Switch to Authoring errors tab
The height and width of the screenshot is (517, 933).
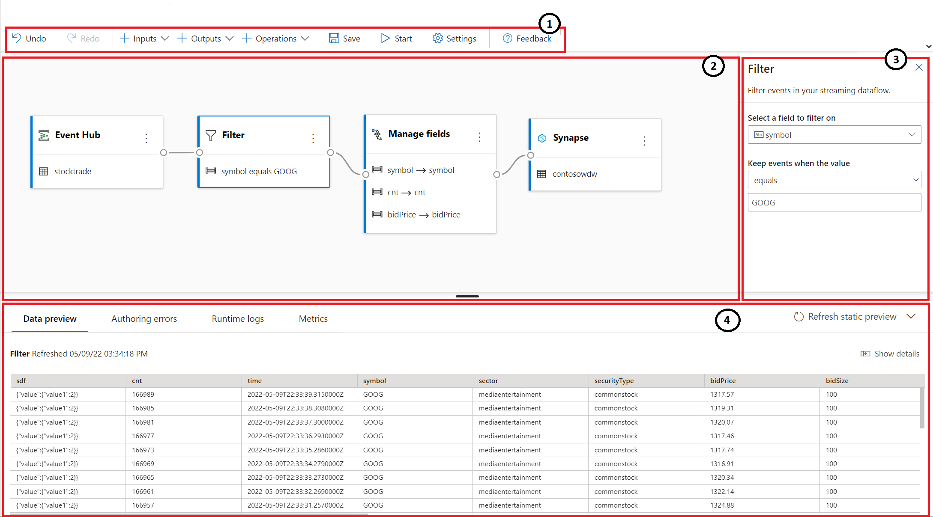coord(144,319)
